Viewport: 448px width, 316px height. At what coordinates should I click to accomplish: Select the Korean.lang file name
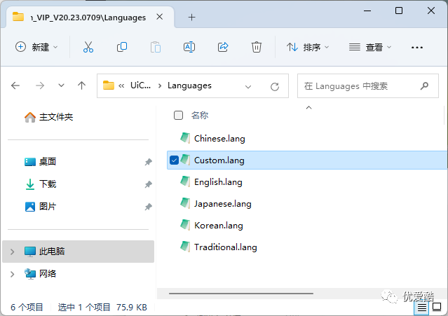pos(219,225)
